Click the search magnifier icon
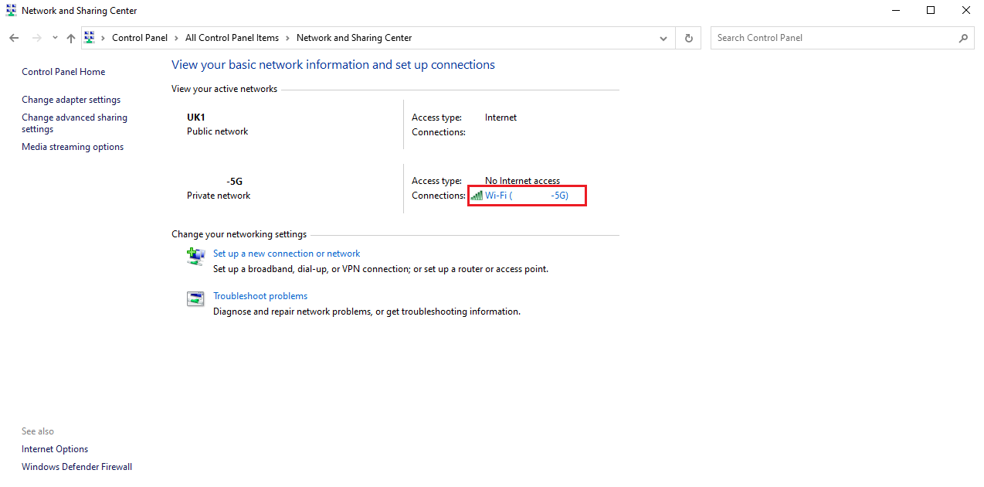The image size is (984, 487). (963, 38)
